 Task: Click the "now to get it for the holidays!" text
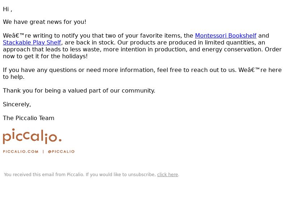coord(46,56)
